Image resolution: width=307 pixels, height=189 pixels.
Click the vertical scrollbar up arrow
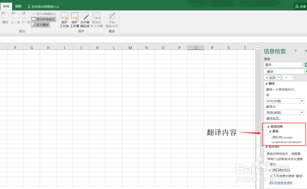[x=258, y=47]
